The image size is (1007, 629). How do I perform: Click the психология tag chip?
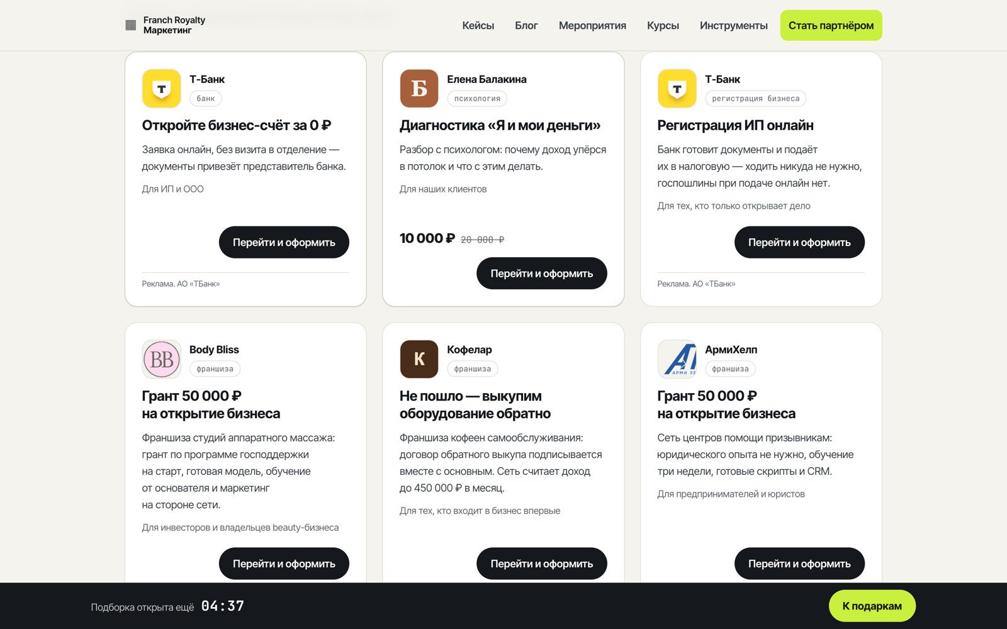coord(478,99)
